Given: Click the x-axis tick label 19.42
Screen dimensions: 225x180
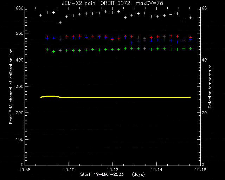Looking at the screenshot, I should click(x=112, y=170).
